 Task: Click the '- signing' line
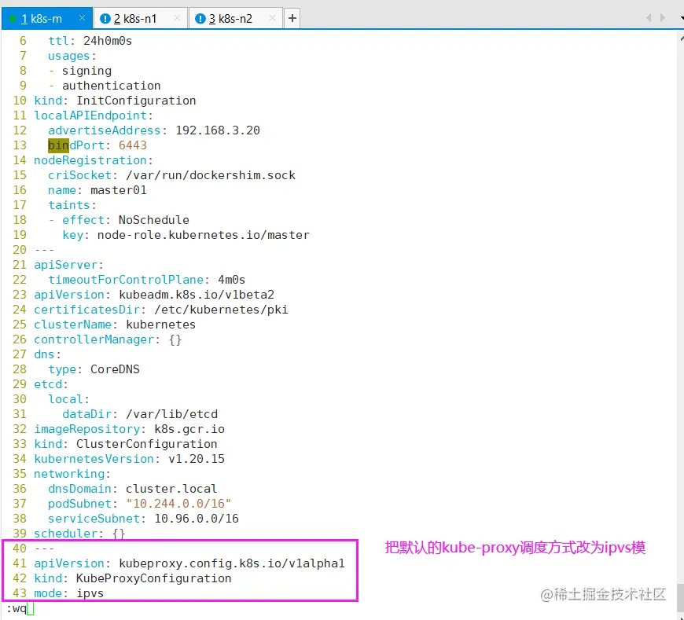[x=80, y=71]
